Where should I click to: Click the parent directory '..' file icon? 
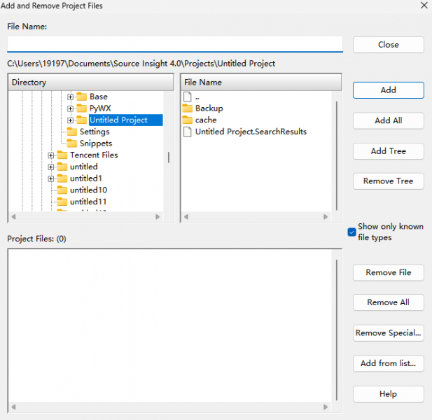click(x=188, y=97)
